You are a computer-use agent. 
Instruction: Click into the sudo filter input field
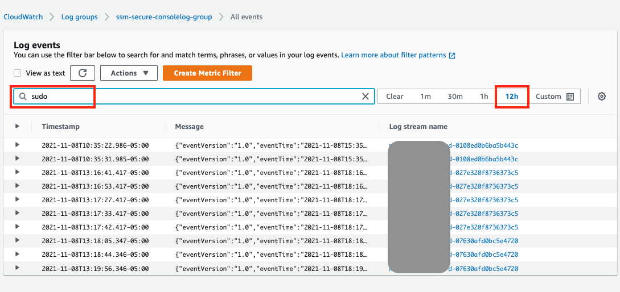pos(194,96)
